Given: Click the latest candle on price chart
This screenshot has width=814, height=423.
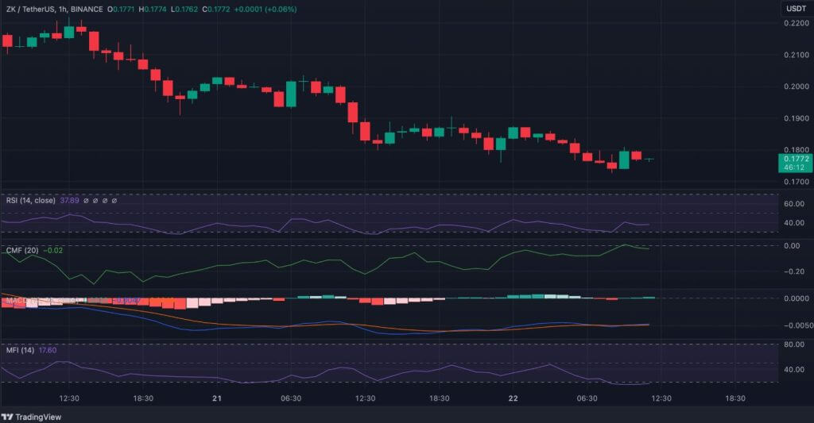Looking at the screenshot, I should (649, 160).
